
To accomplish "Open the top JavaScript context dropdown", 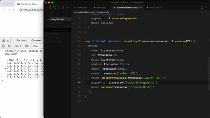I will click(x=18, y=46).
